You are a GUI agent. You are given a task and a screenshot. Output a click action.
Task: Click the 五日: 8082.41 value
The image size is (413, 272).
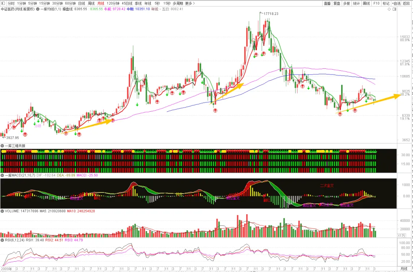172,9
